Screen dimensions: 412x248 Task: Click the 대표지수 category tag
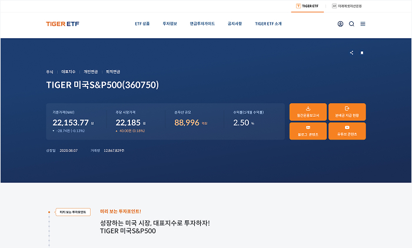click(68, 72)
